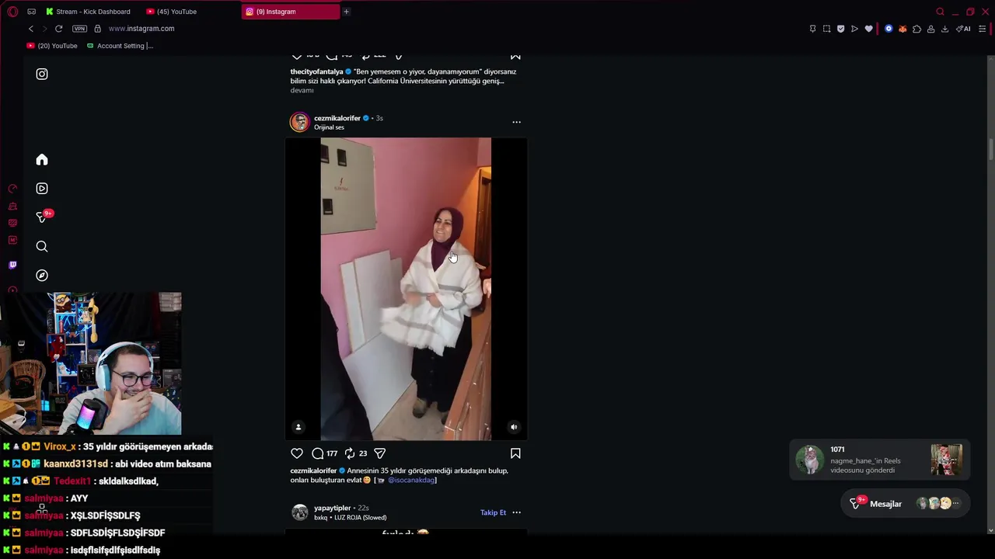Expand caption with 'devamı' link
995x559 pixels.
click(302, 90)
